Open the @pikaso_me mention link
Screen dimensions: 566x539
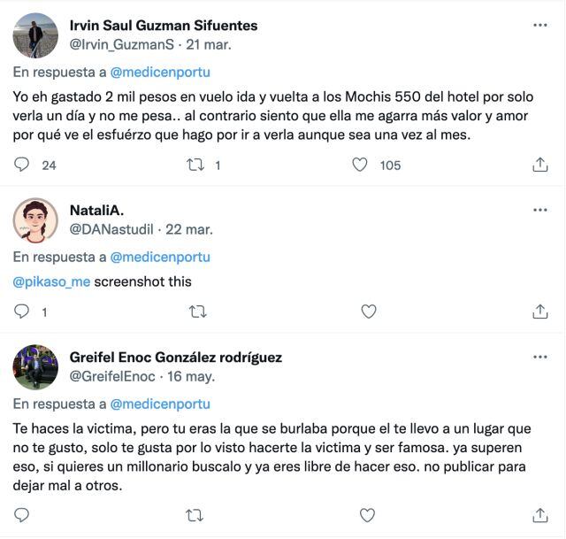coord(51,282)
